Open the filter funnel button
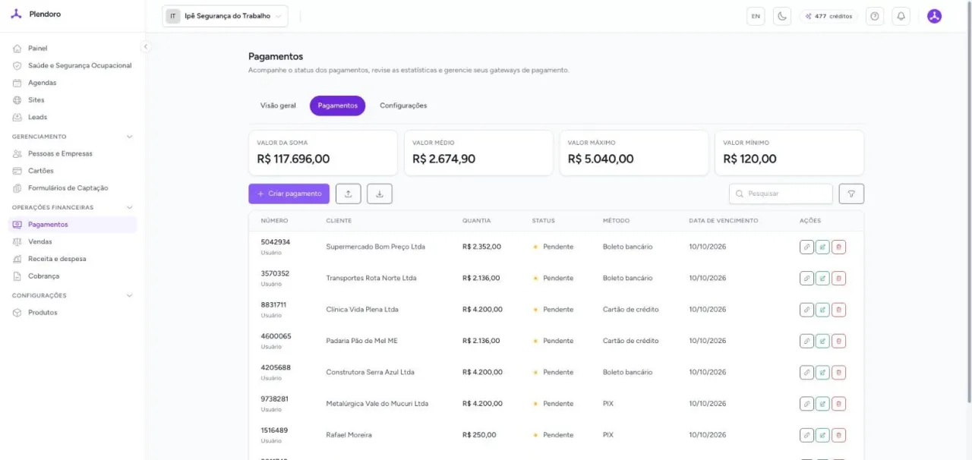 [851, 194]
